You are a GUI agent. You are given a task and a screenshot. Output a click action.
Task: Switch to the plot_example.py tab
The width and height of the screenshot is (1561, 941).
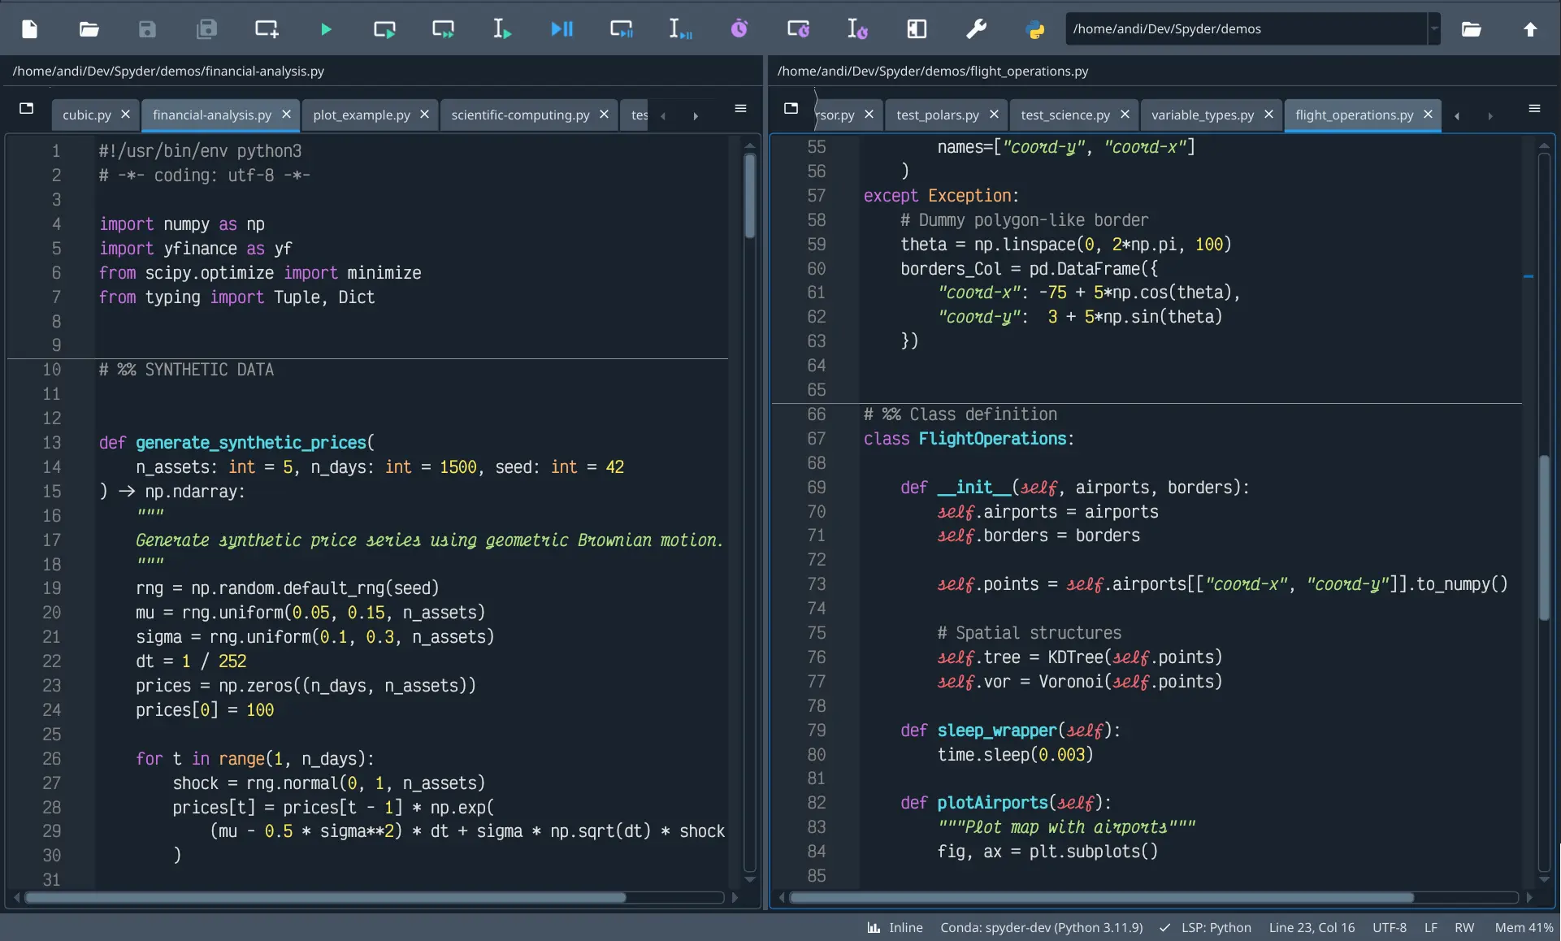(362, 115)
